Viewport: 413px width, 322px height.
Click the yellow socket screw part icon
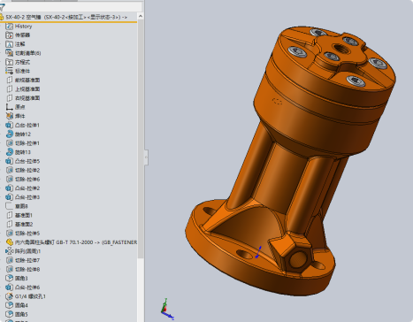[x=10, y=242]
